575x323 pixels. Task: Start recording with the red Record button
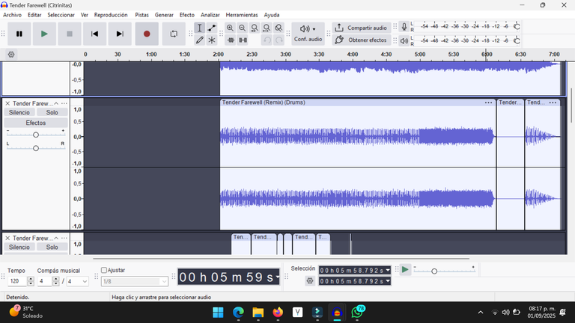(x=147, y=34)
